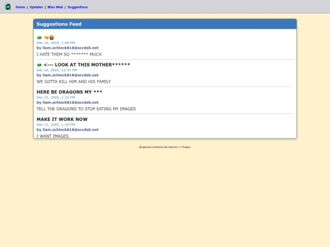Select the HERE BE DRAGONS MY *** title

tap(69, 92)
